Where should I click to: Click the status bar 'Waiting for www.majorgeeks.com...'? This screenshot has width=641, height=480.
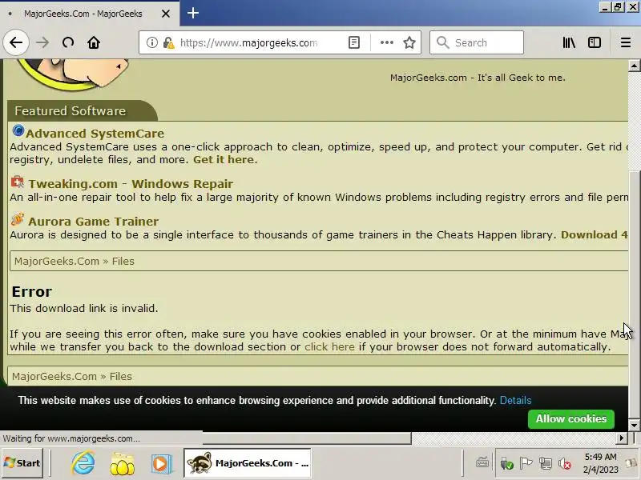tap(71, 438)
